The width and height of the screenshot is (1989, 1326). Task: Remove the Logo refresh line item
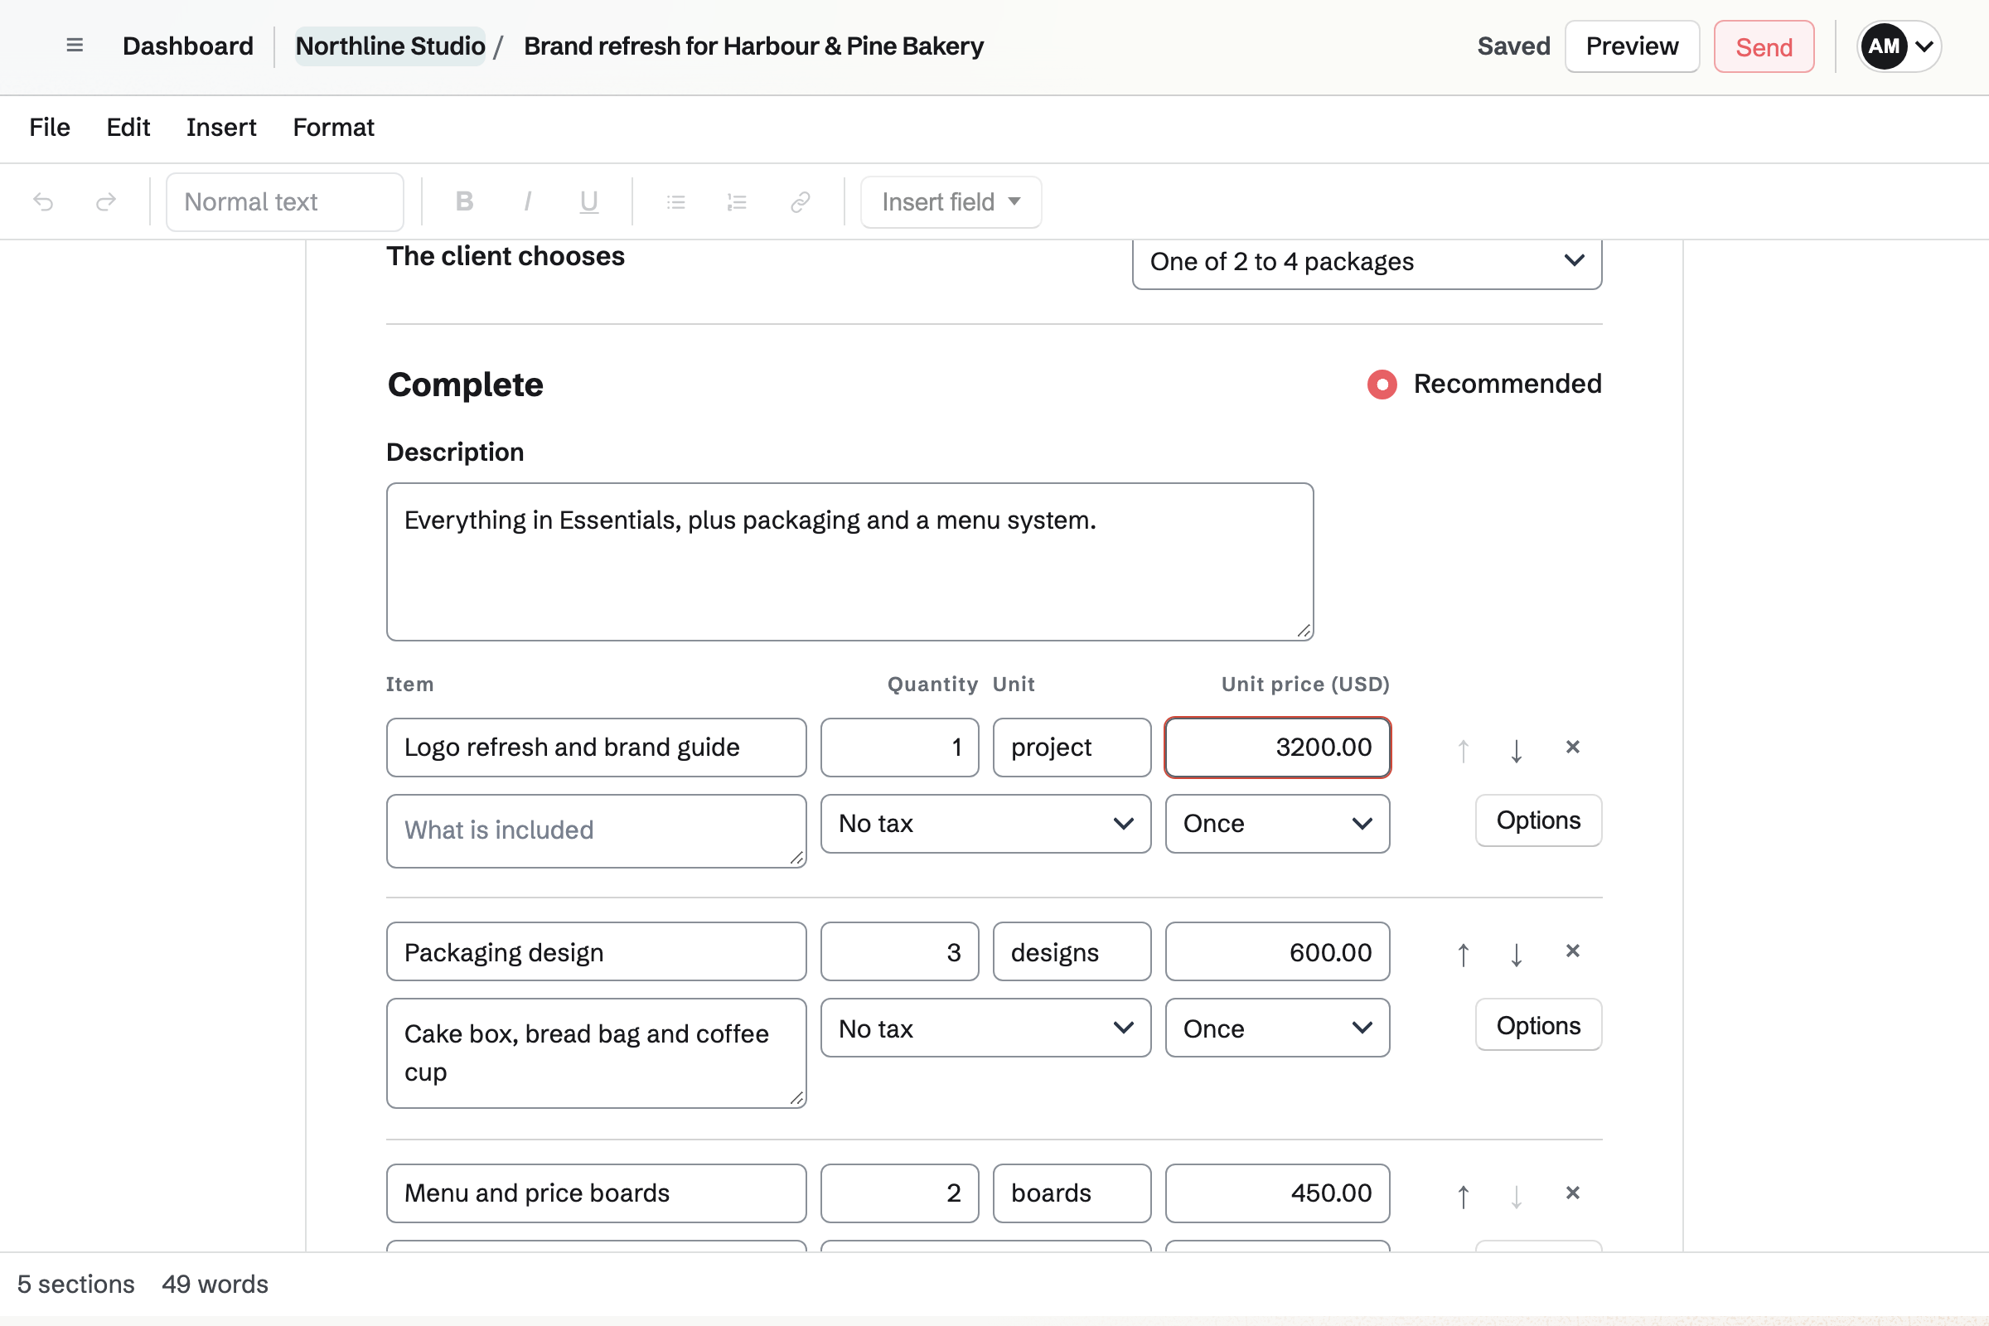[1572, 748]
